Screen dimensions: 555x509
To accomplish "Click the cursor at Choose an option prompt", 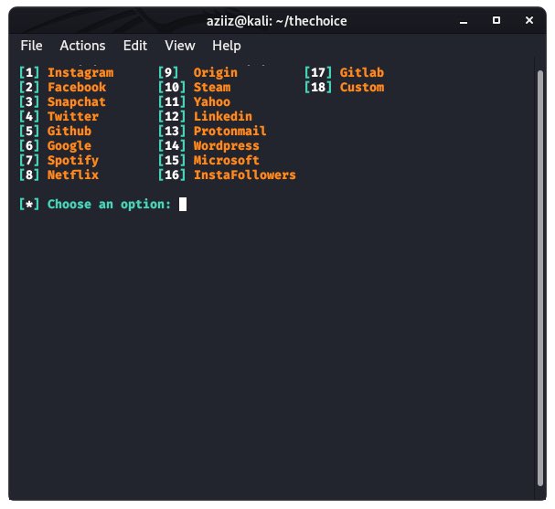I will pyautogui.click(x=183, y=205).
